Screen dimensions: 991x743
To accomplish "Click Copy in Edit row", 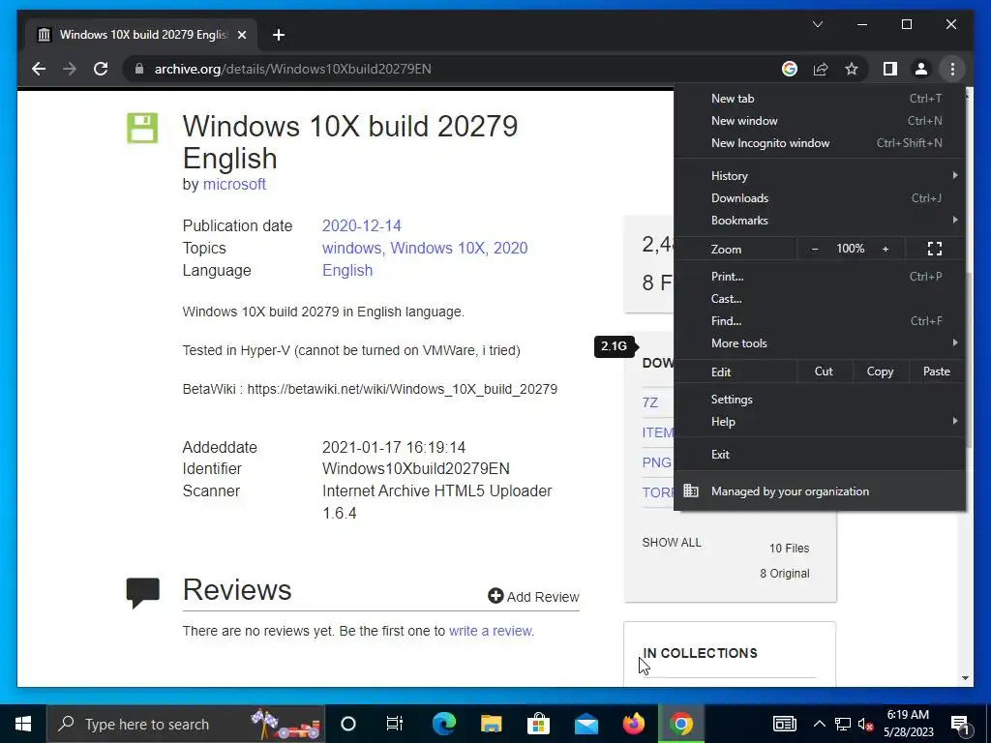I will 881,371.
